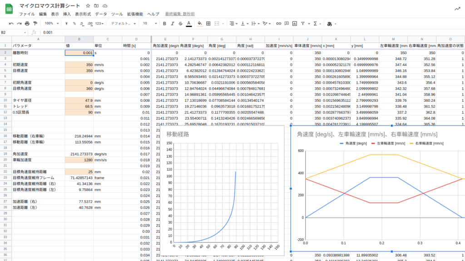Increase decimal places
Screen dimensions: 465x261
(90, 24)
